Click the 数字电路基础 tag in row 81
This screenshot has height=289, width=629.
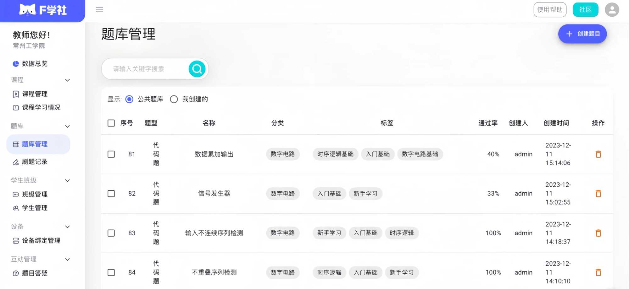point(420,154)
